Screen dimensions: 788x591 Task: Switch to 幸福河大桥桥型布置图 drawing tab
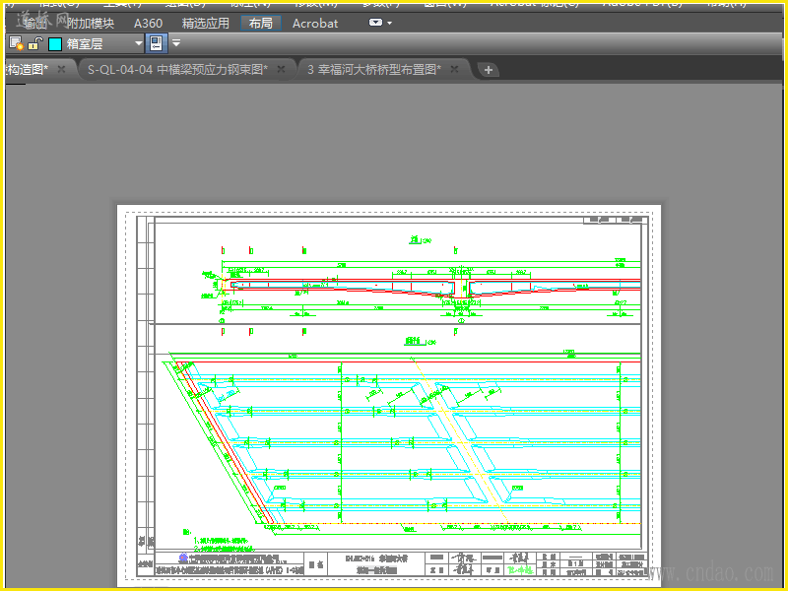[373, 69]
